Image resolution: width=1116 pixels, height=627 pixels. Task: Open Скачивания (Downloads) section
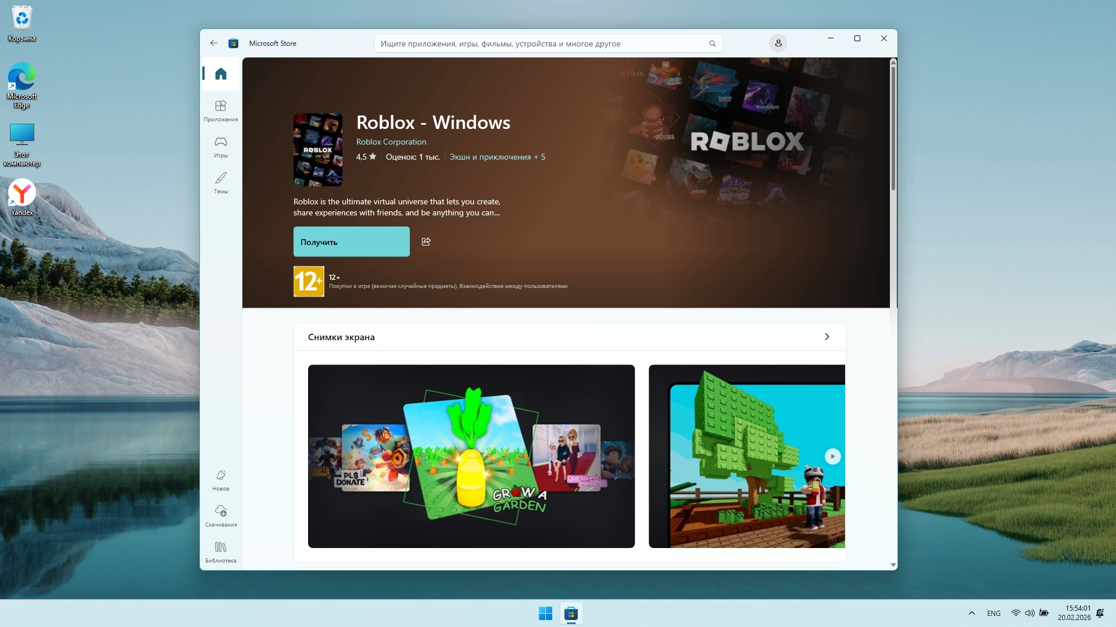tap(221, 515)
